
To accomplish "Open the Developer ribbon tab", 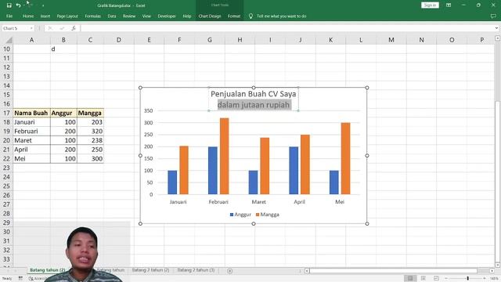I will [x=167, y=16].
